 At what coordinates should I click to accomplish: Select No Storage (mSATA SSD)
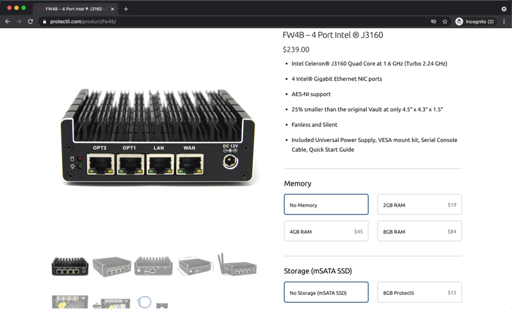tap(326, 292)
